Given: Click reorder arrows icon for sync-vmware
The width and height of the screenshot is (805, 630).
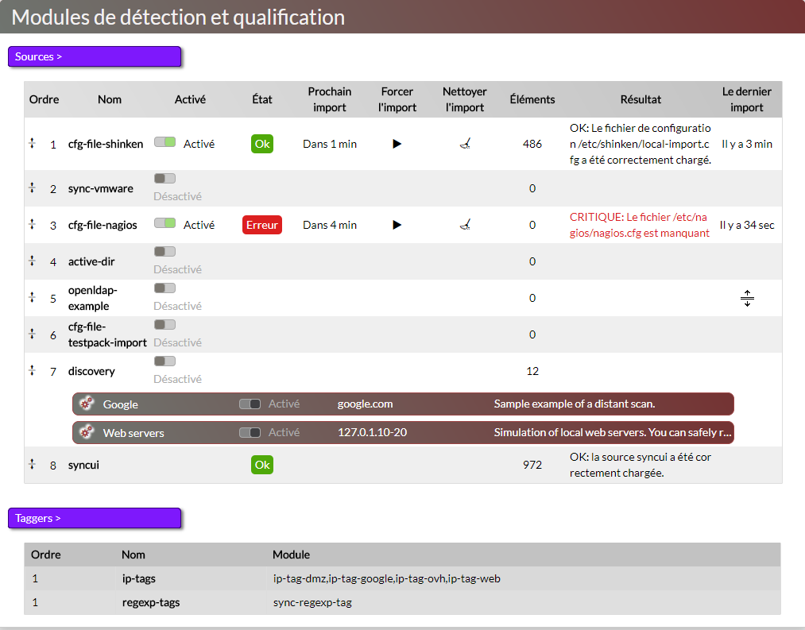Looking at the screenshot, I should coord(33,188).
